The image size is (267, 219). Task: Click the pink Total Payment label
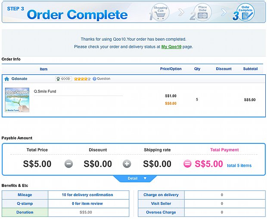coord(224,150)
